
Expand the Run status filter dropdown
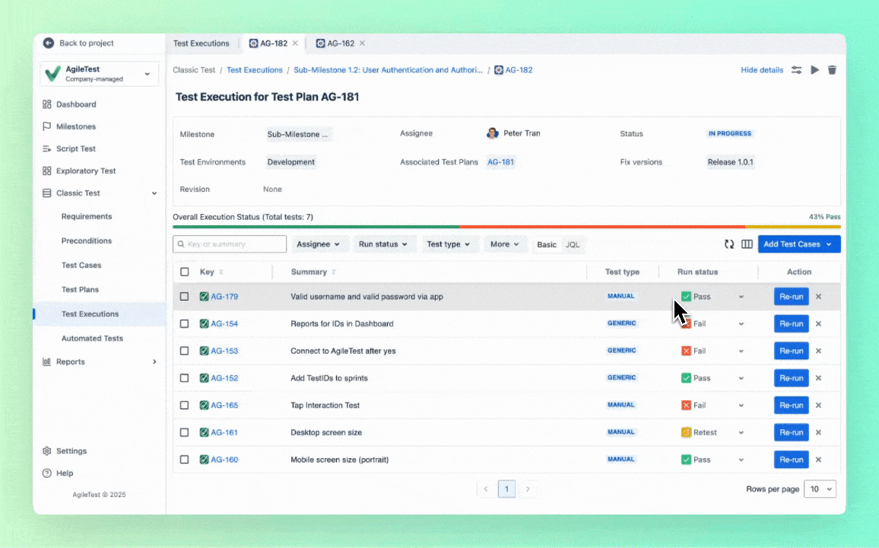pyautogui.click(x=383, y=244)
